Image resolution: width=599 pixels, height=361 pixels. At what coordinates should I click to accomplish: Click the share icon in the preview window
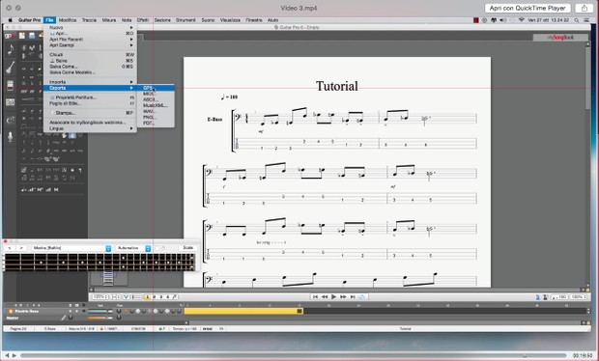coord(585,8)
